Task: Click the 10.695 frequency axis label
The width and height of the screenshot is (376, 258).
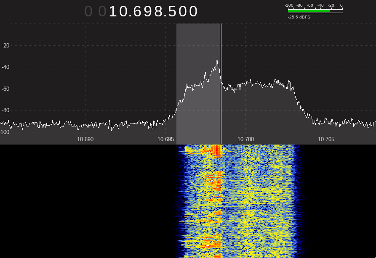Action: 166,139
